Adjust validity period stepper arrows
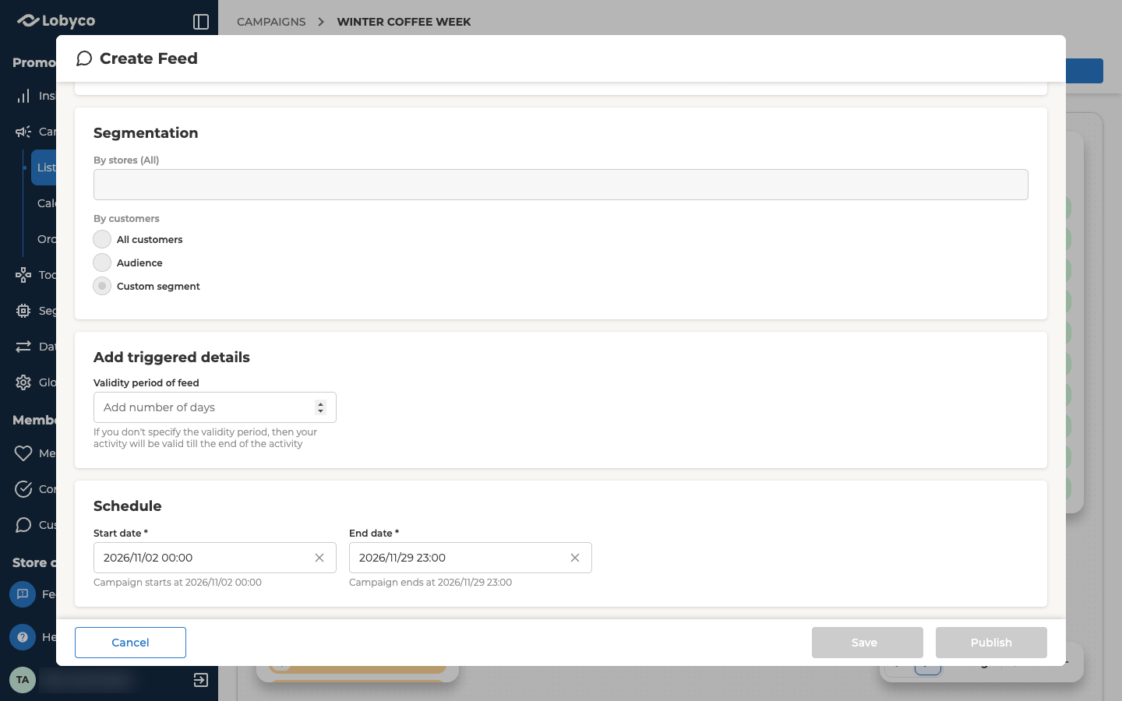 320,407
